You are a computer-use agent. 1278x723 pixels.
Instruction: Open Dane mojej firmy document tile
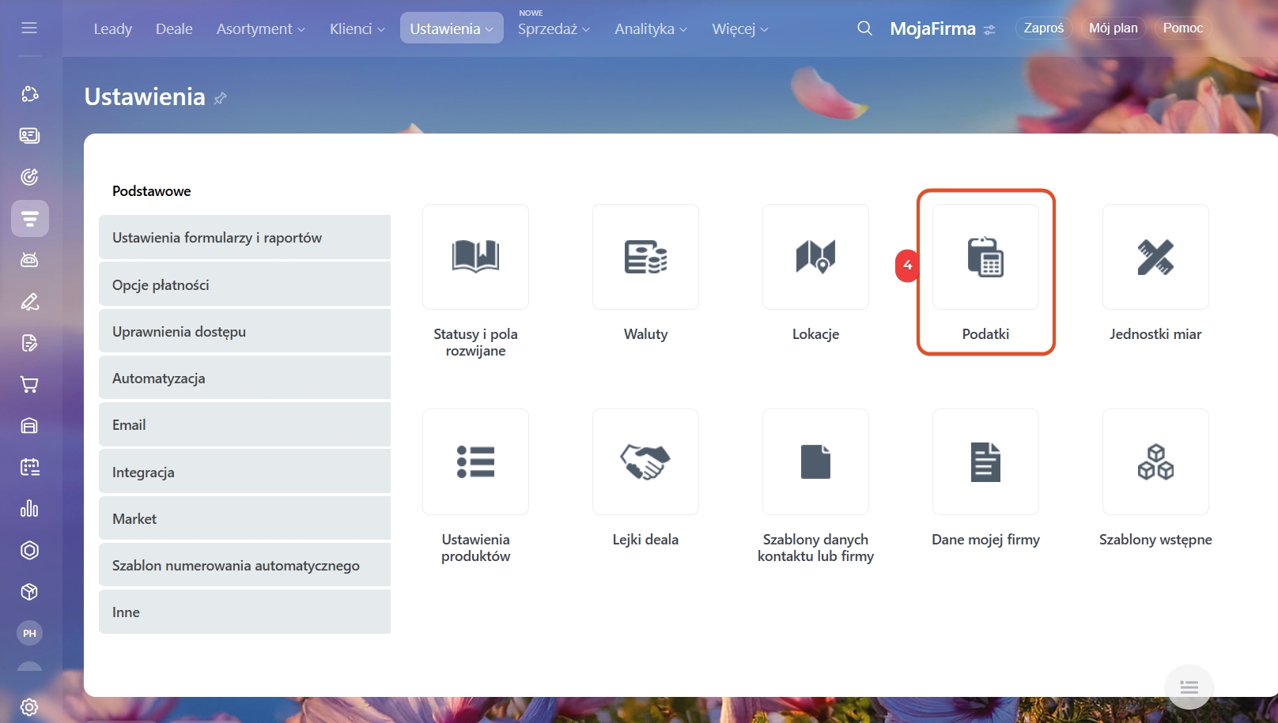tap(985, 462)
